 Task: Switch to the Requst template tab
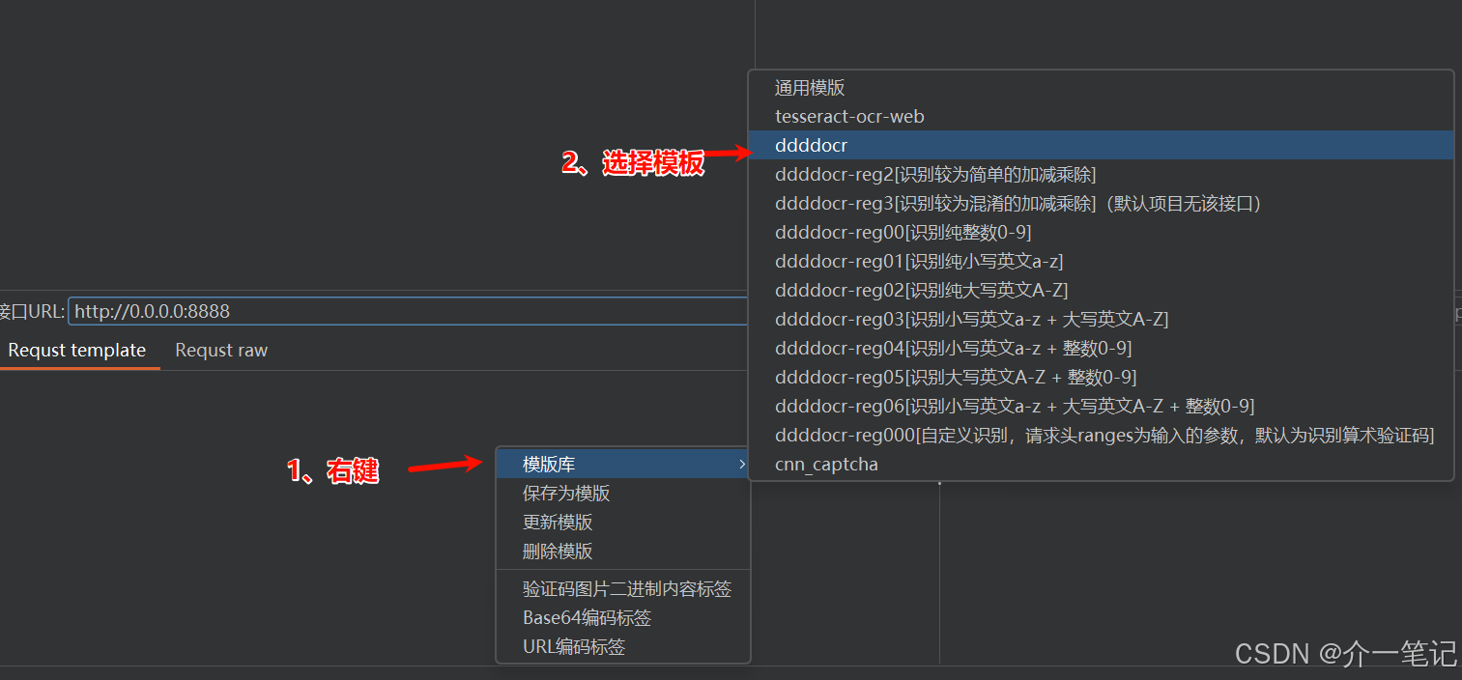(x=77, y=351)
